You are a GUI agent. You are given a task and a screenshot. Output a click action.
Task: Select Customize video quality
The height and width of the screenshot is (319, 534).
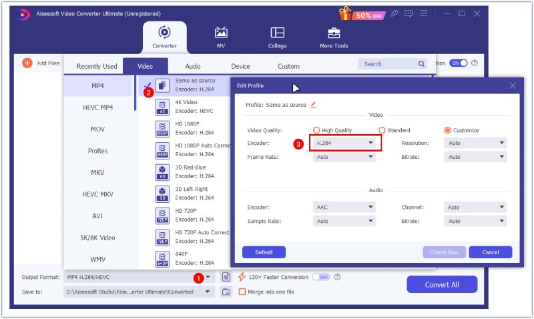tap(447, 130)
